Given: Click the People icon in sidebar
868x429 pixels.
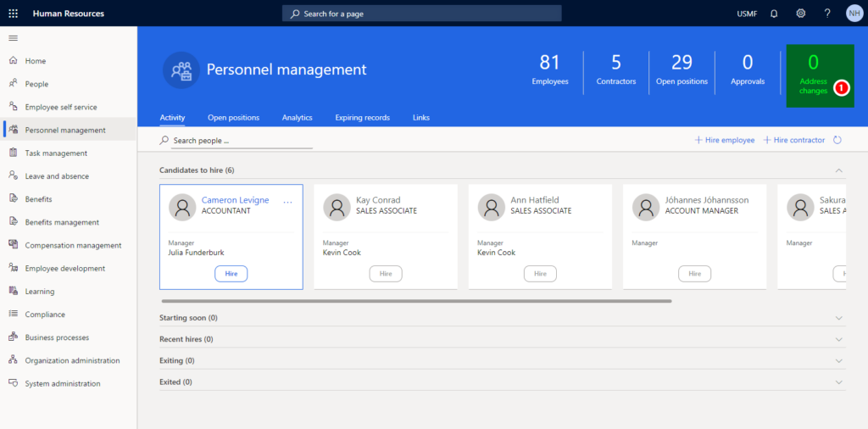Looking at the screenshot, I should 14,84.
